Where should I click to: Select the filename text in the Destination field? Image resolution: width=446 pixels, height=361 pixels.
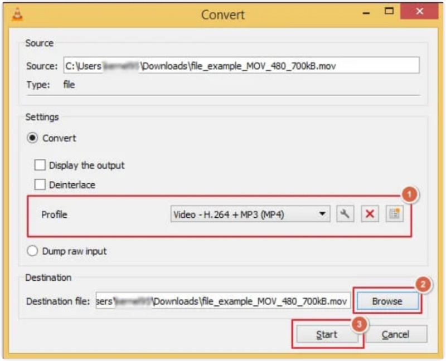262,301
